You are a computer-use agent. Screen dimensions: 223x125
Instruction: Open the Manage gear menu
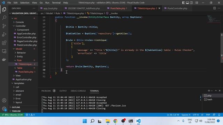(4, 109)
